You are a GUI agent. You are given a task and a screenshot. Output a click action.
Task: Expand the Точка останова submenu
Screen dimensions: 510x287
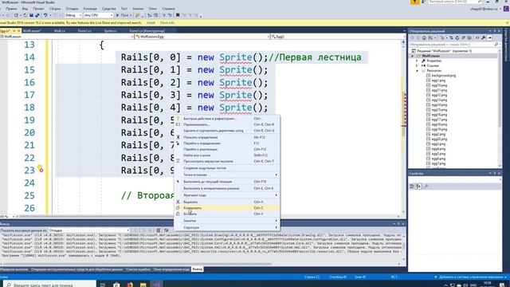(x=226, y=175)
